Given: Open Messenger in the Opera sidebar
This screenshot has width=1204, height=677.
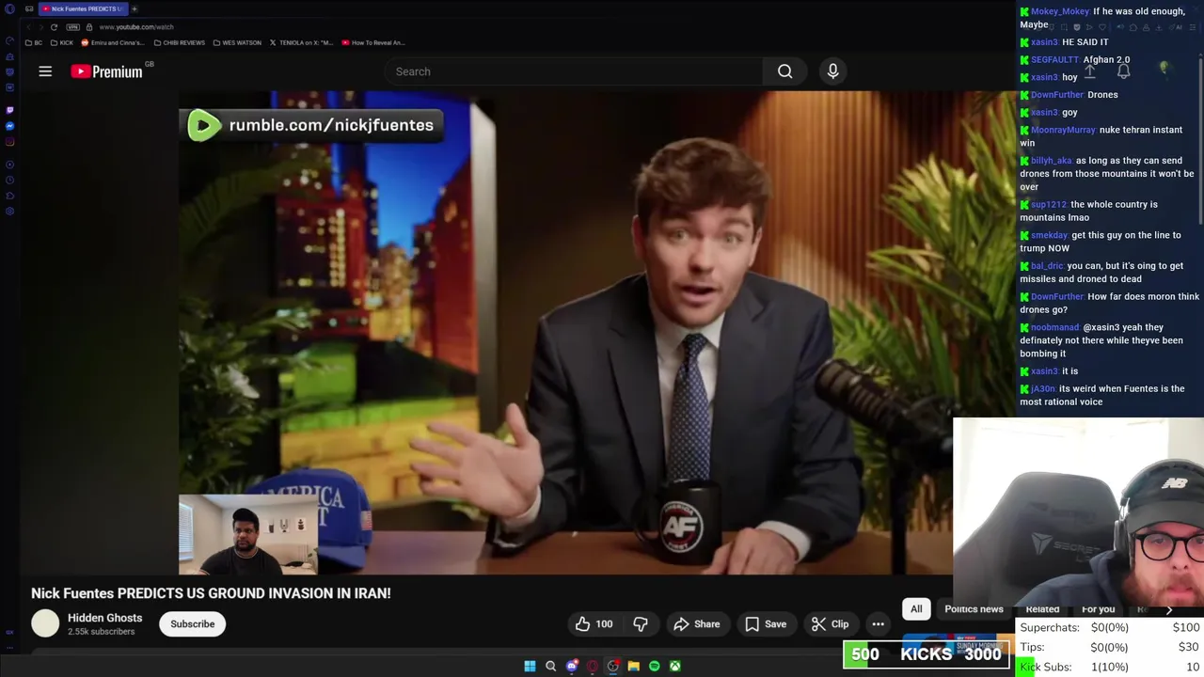Looking at the screenshot, I should point(9,126).
